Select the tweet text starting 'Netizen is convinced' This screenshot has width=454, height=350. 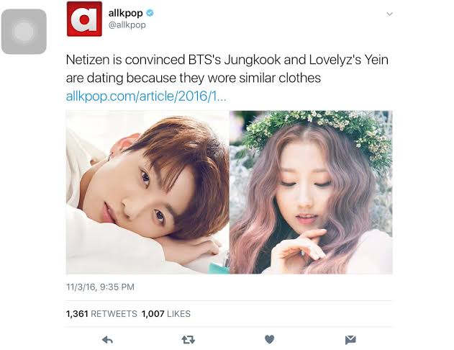[x=227, y=68]
